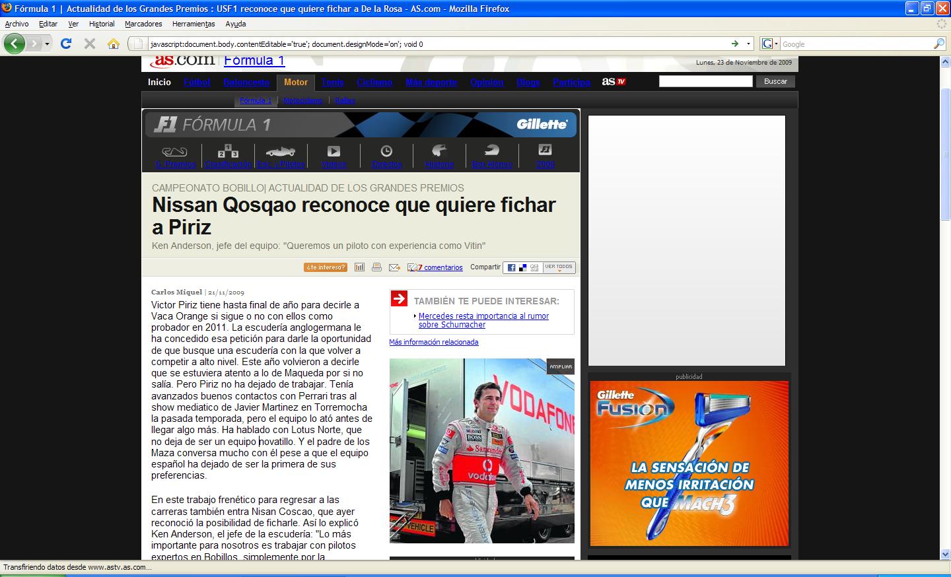Open the Baloncesto section
Viewport: 951px width, 577px height.
(246, 82)
